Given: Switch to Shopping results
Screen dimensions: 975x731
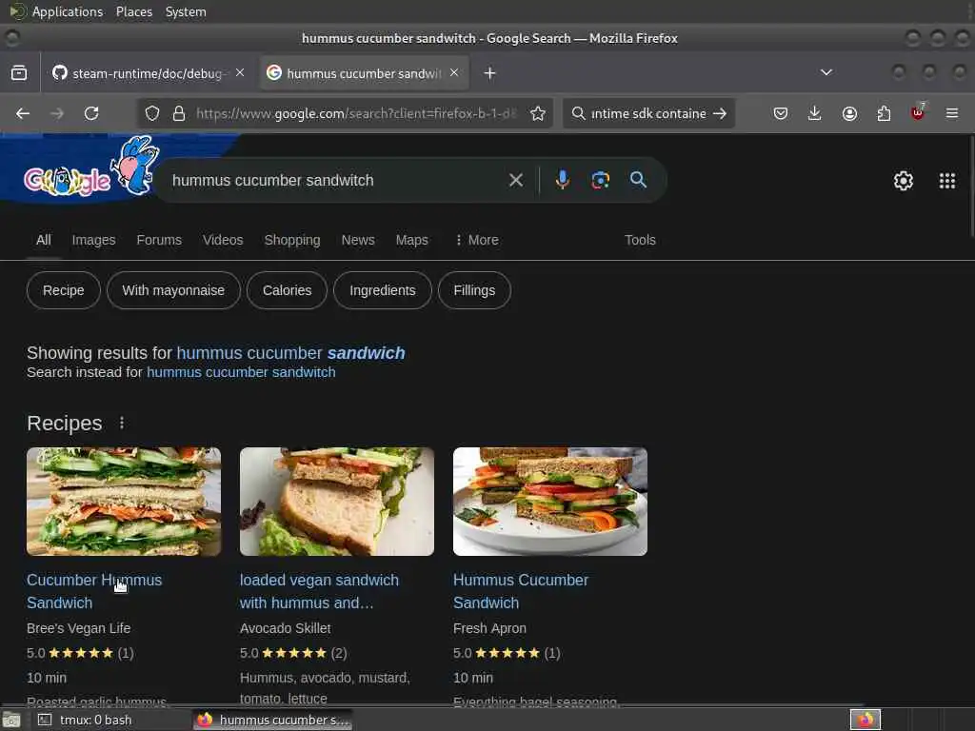Looking at the screenshot, I should (292, 240).
